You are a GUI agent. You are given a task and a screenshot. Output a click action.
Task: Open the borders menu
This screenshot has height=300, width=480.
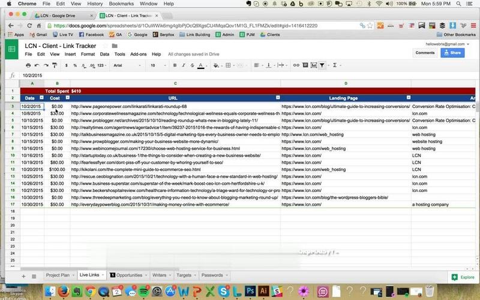point(228,65)
